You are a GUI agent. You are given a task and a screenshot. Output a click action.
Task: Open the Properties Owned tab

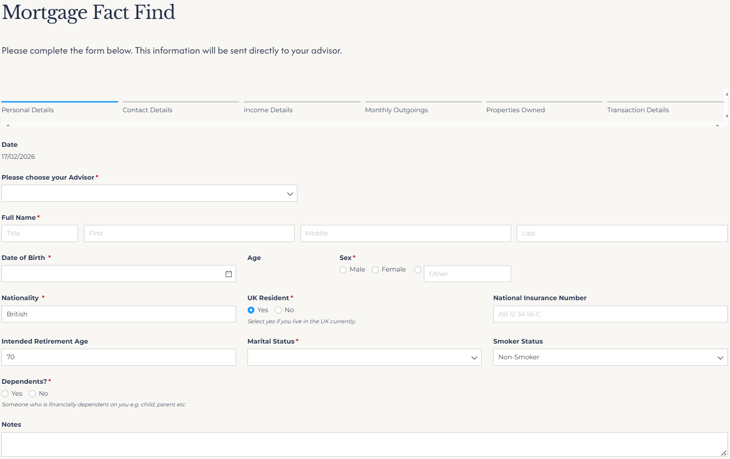[x=544, y=108]
